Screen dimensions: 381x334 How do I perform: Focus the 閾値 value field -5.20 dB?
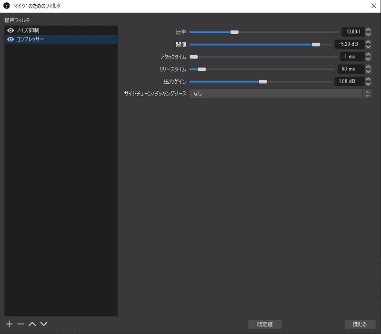[x=350, y=44]
